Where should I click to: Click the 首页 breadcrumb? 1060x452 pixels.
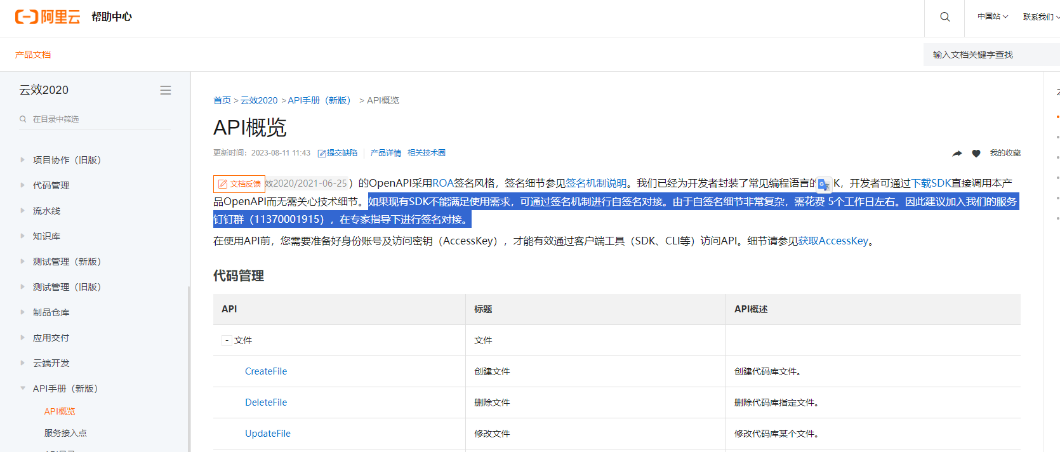click(222, 100)
